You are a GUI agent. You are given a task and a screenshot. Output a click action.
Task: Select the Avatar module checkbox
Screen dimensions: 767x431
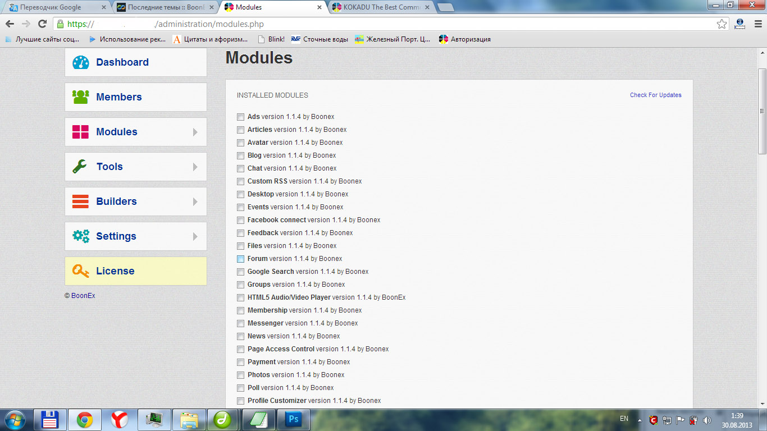point(240,143)
